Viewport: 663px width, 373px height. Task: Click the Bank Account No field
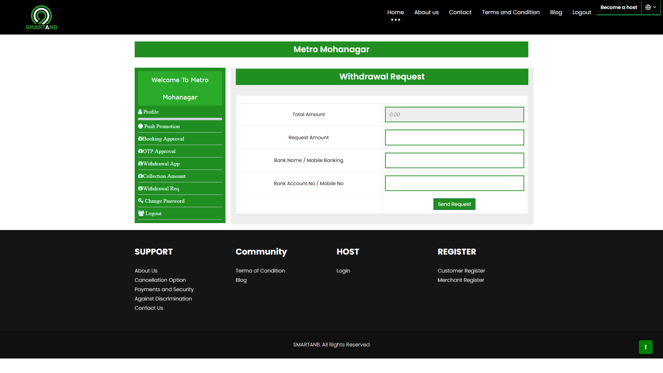click(454, 183)
